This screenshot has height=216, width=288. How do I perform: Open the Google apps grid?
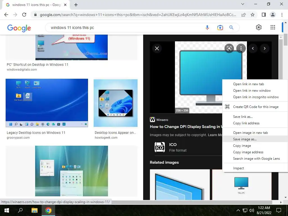tap(273, 27)
